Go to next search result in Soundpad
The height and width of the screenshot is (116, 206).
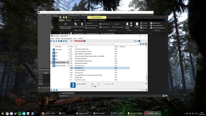143,44
